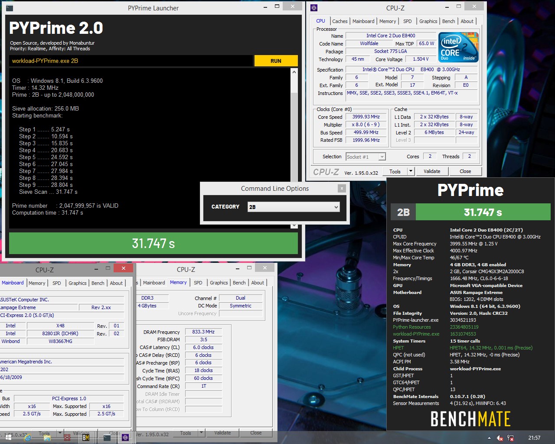
Task: Open Bench tab in bottom-middle CPU-Z window
Action: click(x=239, y=283)
